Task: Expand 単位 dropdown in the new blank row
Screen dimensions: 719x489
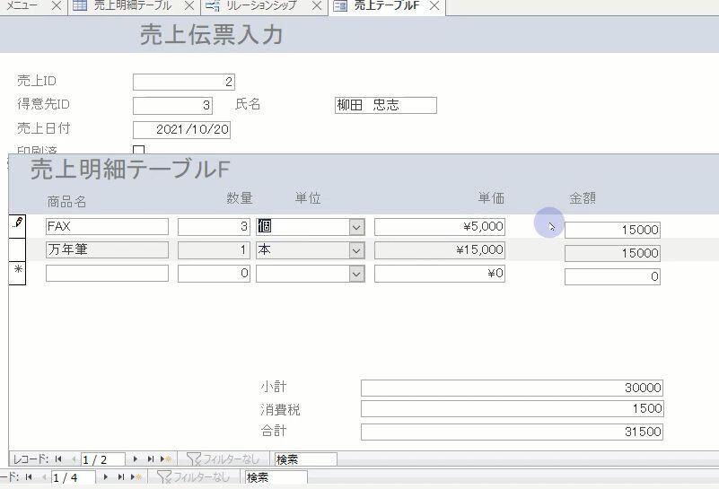Action: [x=356, y=274]
